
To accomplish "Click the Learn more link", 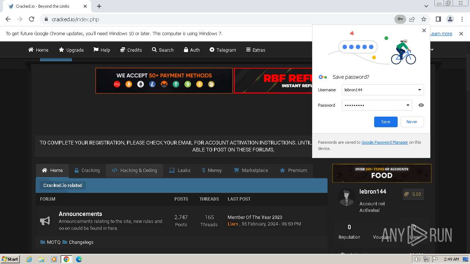I will click(x=441, y=33).
